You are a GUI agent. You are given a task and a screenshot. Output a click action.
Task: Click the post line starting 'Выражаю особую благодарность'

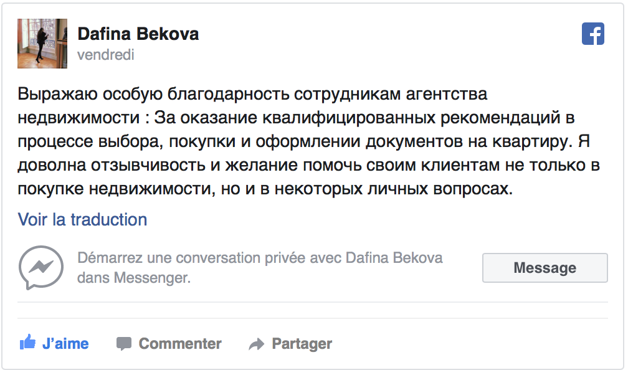click(252, 95)
